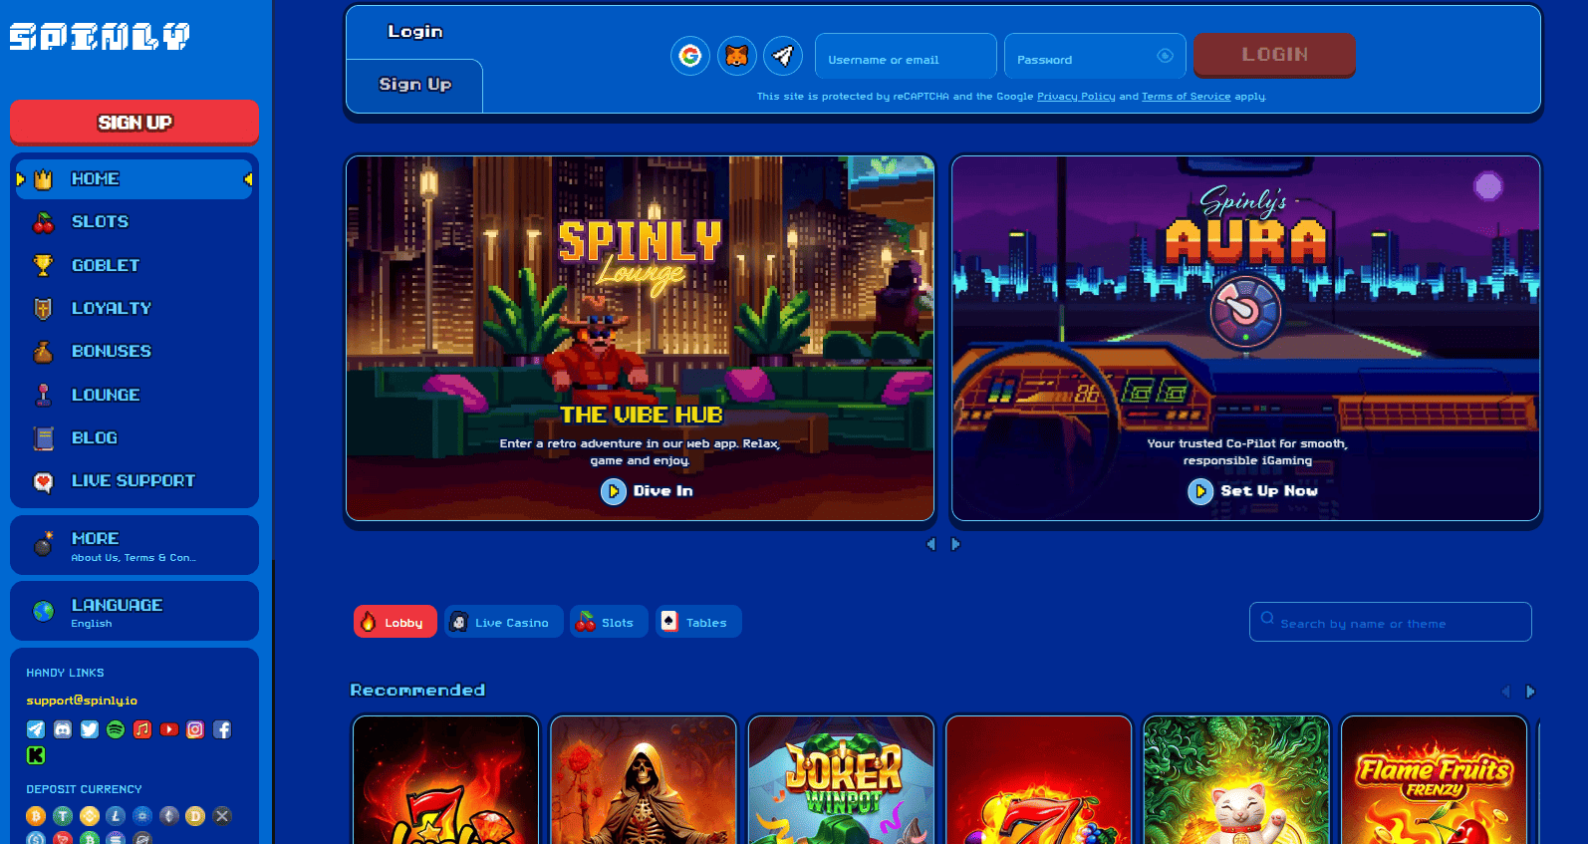Click the search magnifier icon
Viewport: 1588px width, 844px height.
pos(1267,618)
